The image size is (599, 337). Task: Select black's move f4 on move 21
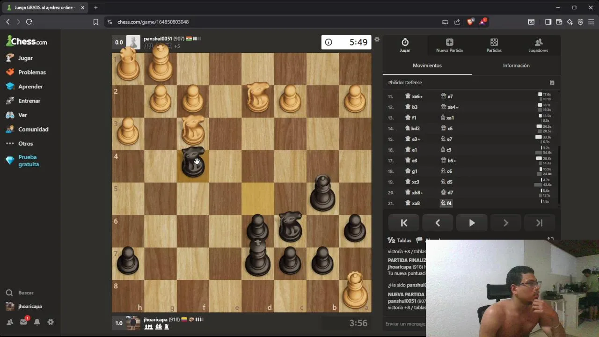(446, 203)
